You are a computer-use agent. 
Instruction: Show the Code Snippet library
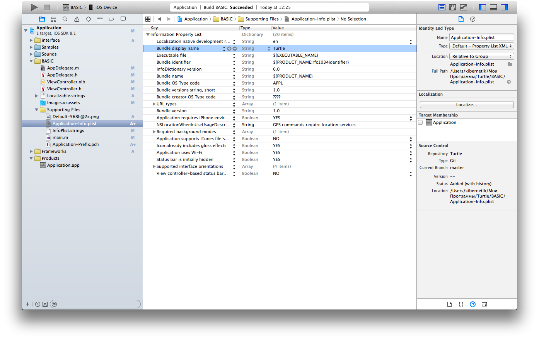[x=461, y=304]
